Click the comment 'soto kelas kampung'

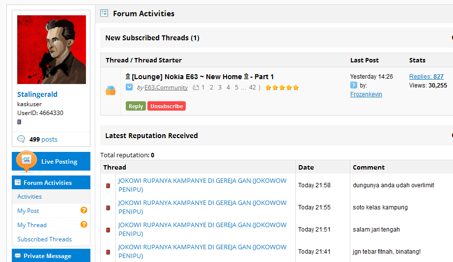(x=380, y=207)
